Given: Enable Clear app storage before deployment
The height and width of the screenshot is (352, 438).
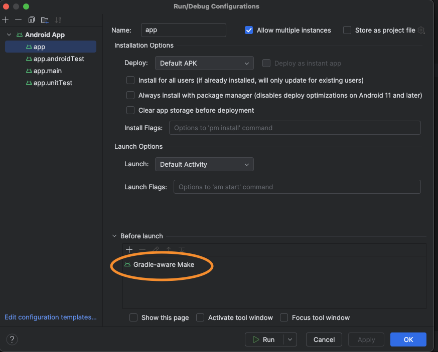Looking at the screenshot, I should [130, 110].
